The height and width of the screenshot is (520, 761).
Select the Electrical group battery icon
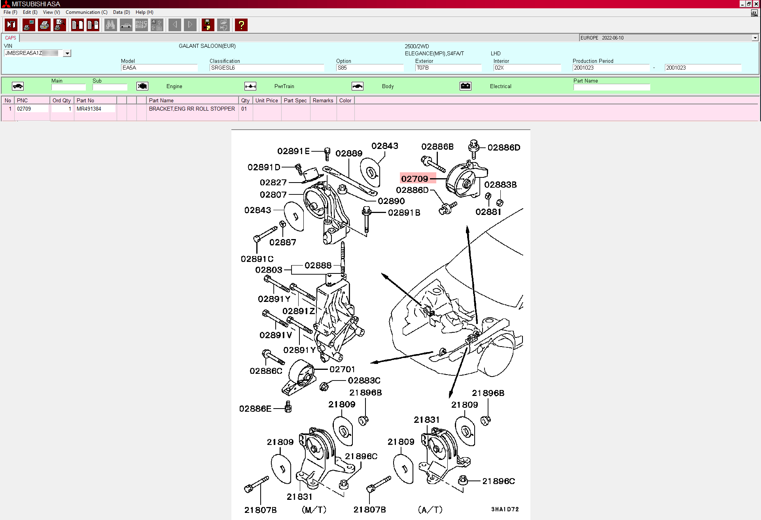coord(465,86)
